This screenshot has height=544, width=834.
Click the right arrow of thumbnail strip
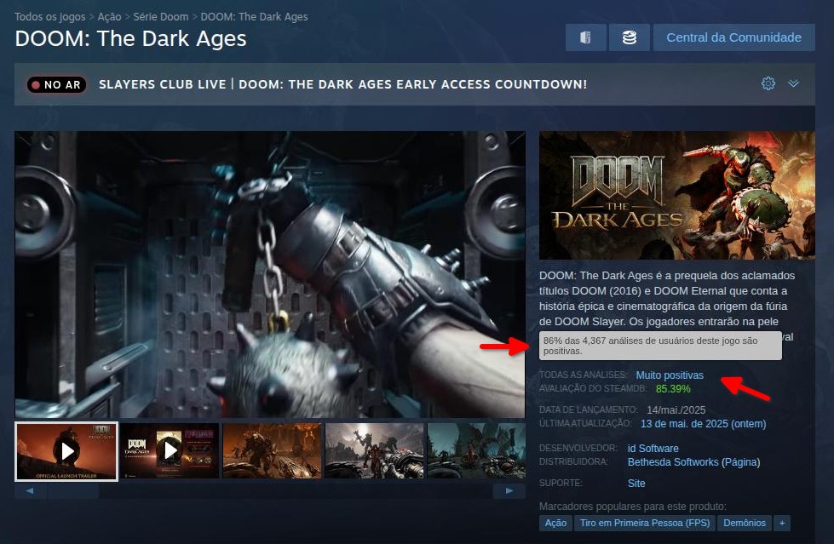509,491
